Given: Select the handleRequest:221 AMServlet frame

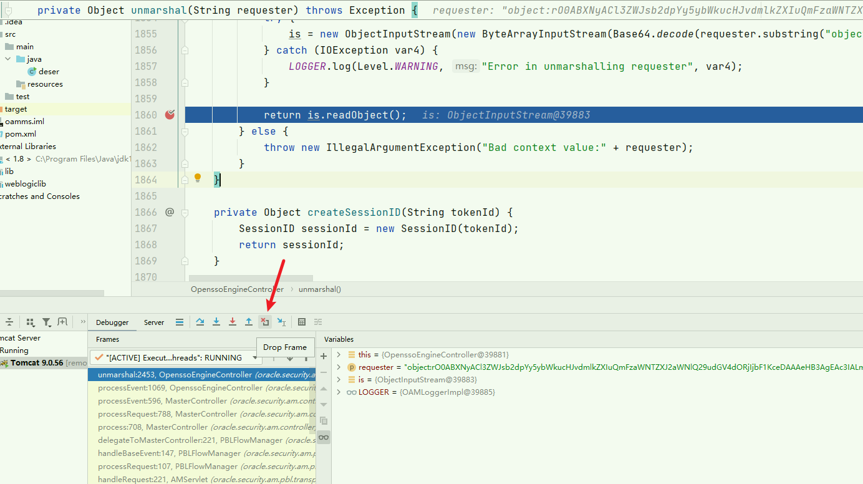Looking at the screenshot, I should pyautogui.click(x=202, y=480).
